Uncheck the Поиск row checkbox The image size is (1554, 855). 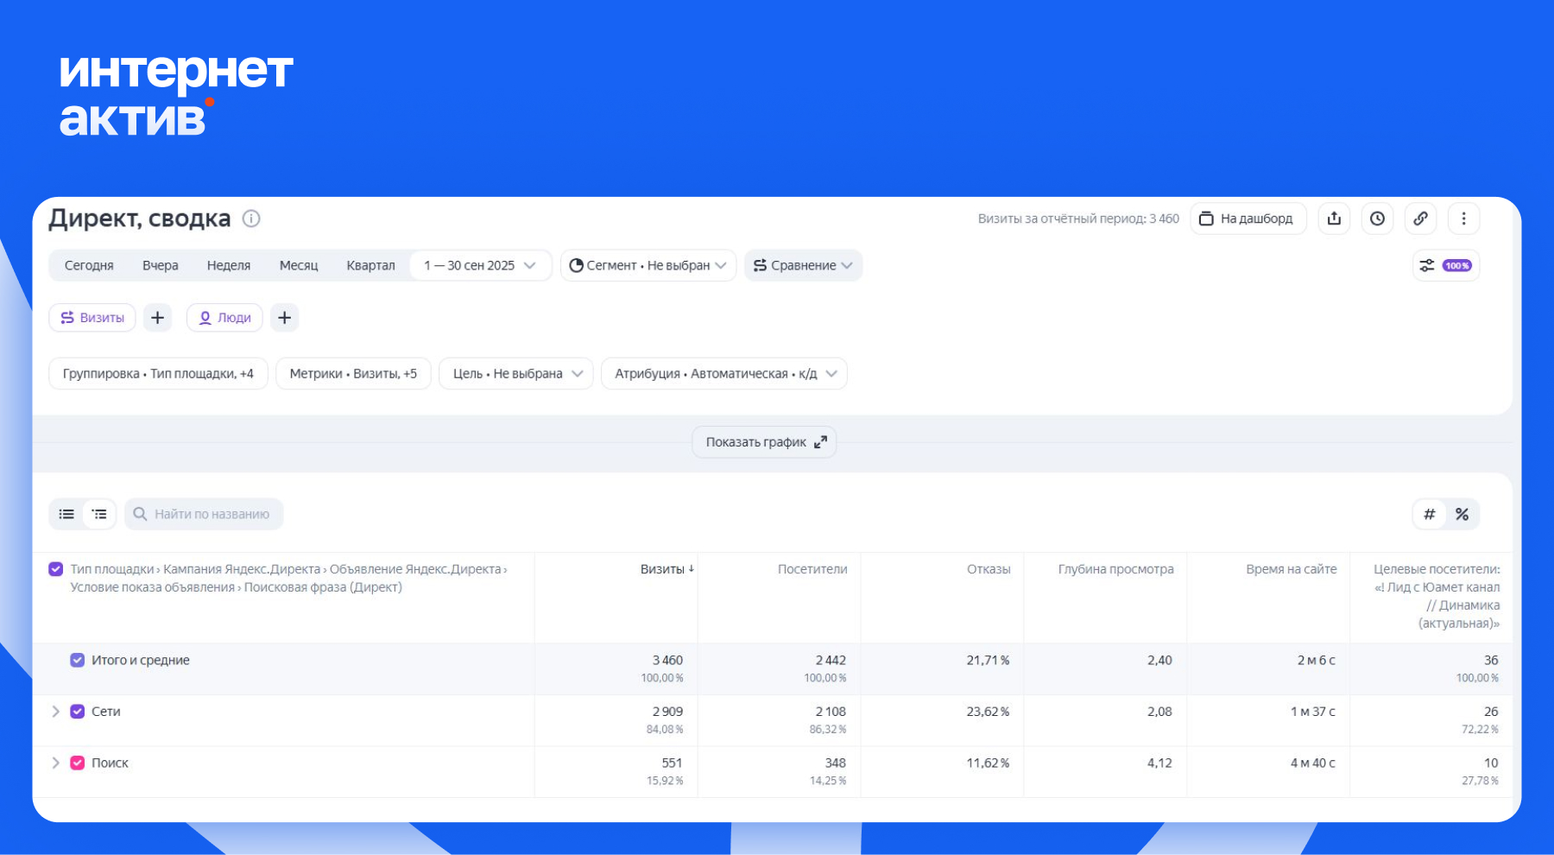[x=78, y=763]
